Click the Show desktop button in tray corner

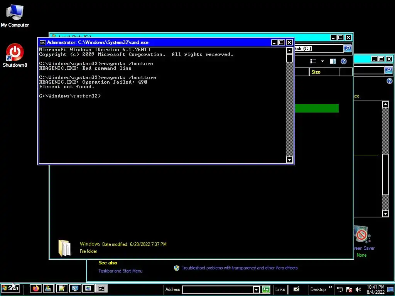pos(390,289)
